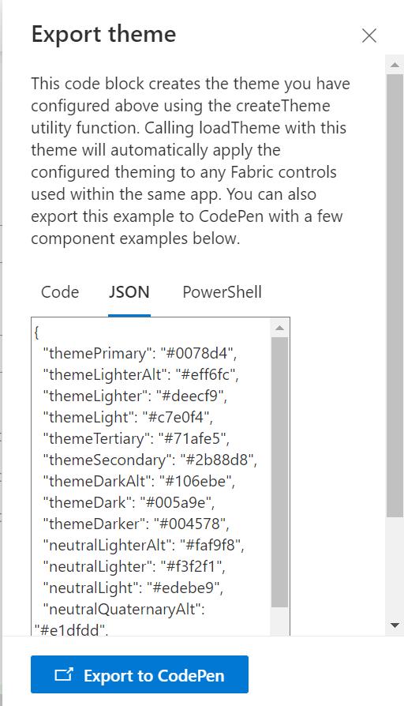
Task: Click the main panel scrollbar thumb
Action: pos(395,295)
